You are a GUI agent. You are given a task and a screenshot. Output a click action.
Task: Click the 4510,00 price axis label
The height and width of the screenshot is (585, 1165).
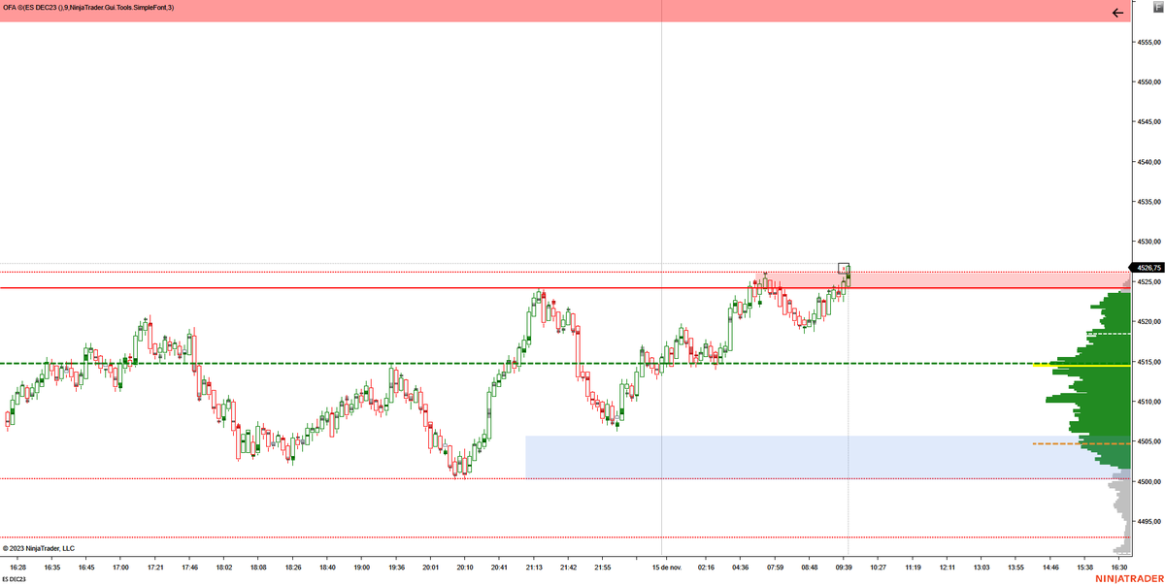pos(1148,402)
